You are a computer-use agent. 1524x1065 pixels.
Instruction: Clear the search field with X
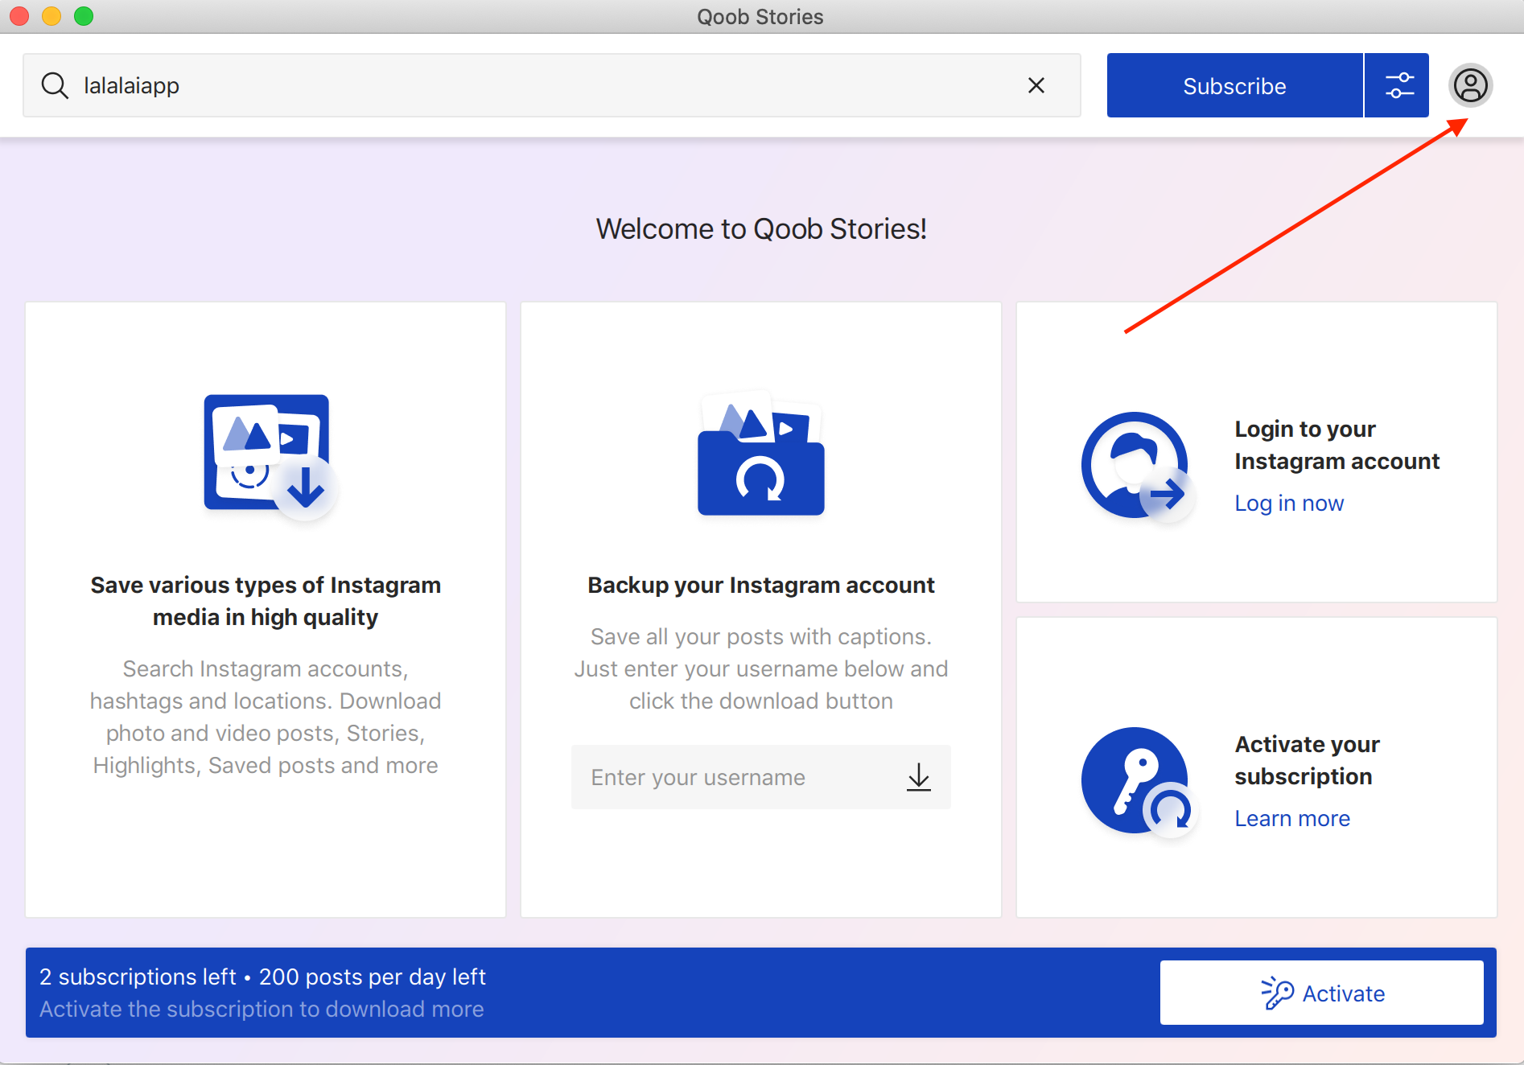click(1036, 85)
